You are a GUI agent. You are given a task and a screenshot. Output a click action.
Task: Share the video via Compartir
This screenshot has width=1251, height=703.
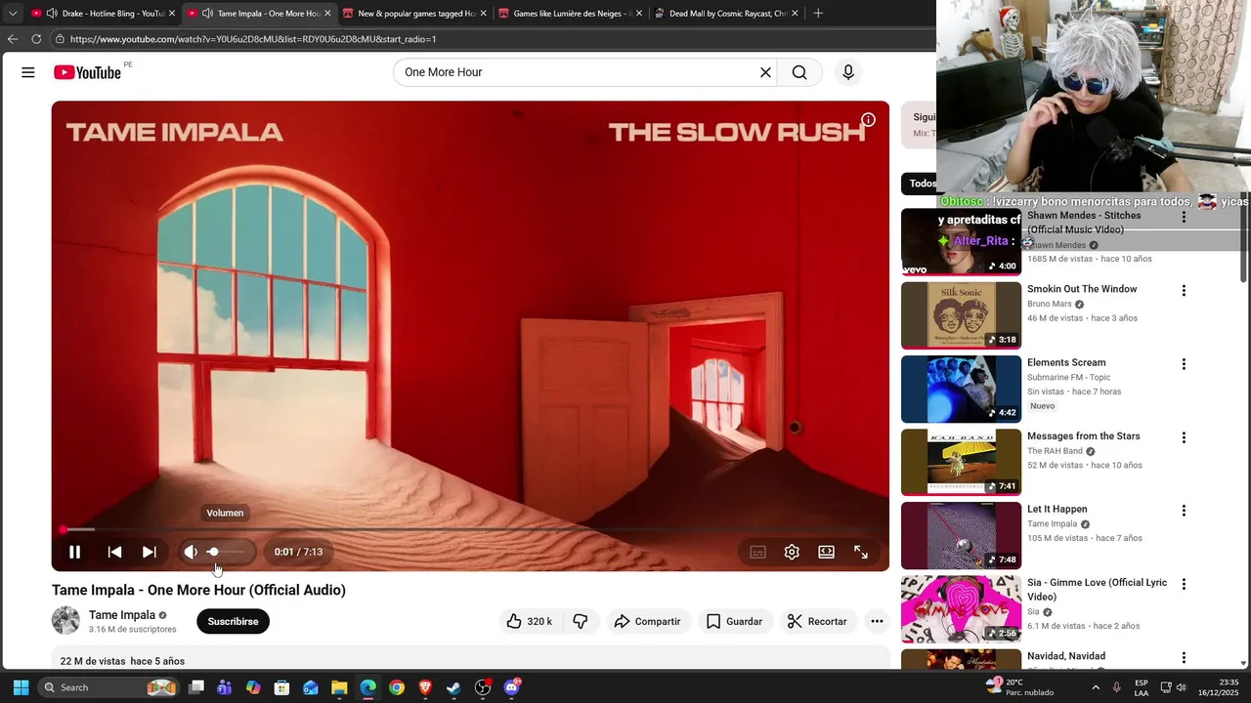[647, 621]
